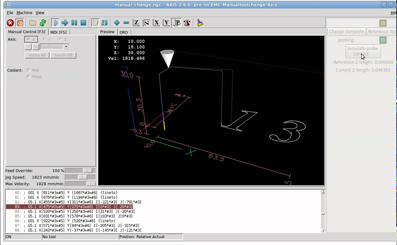Click the open G-code file folder icon

33,23
